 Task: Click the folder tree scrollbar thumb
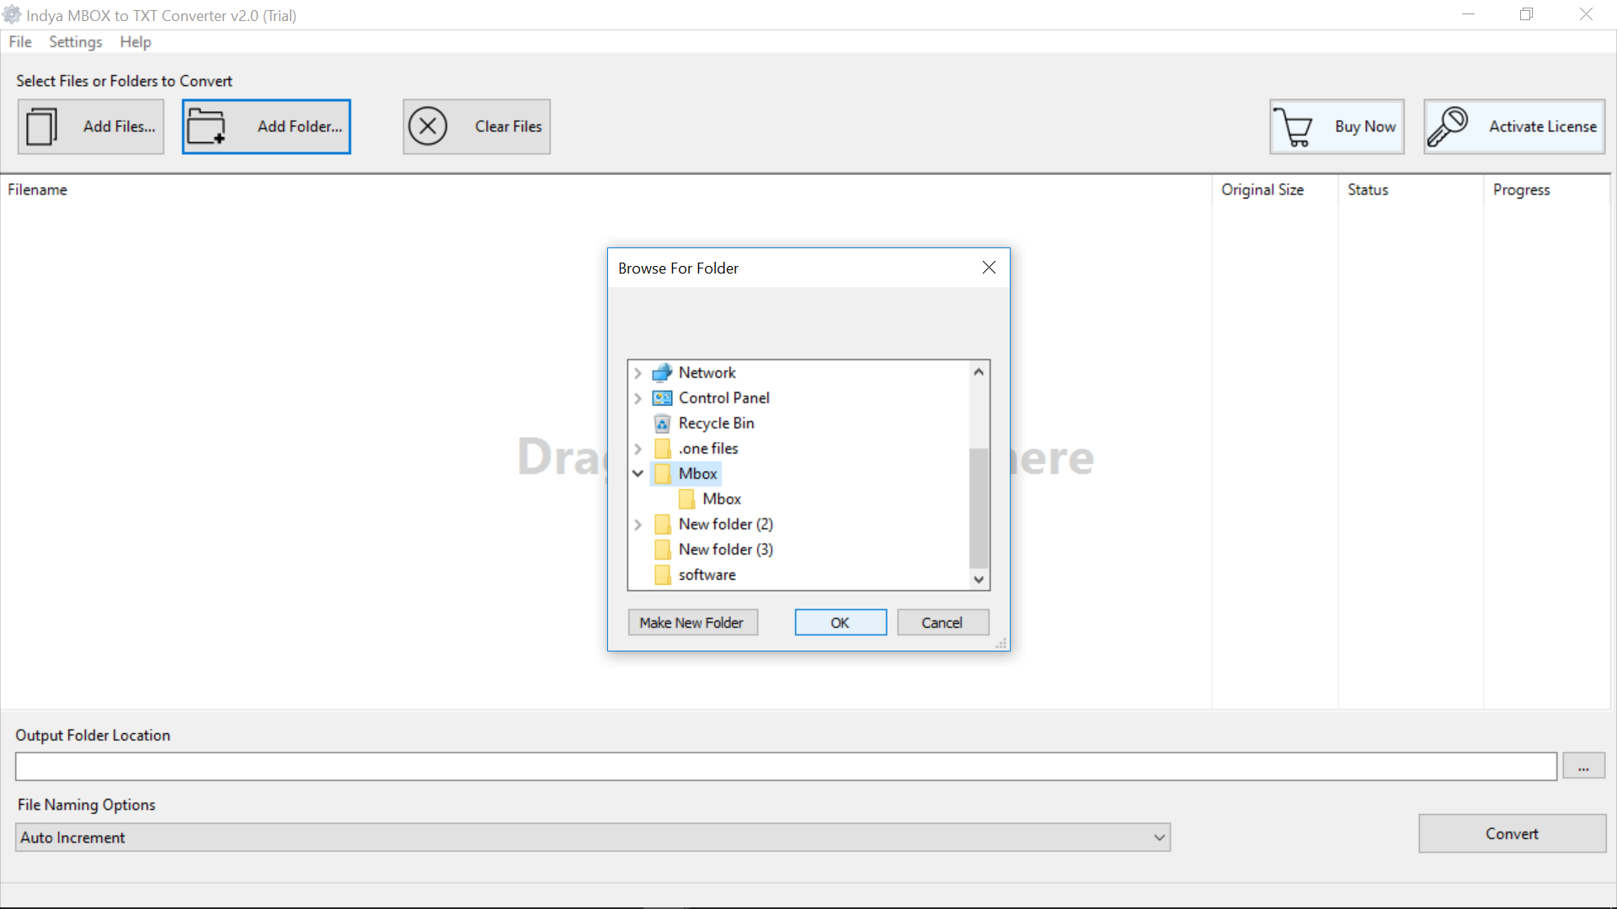[979, 509]
